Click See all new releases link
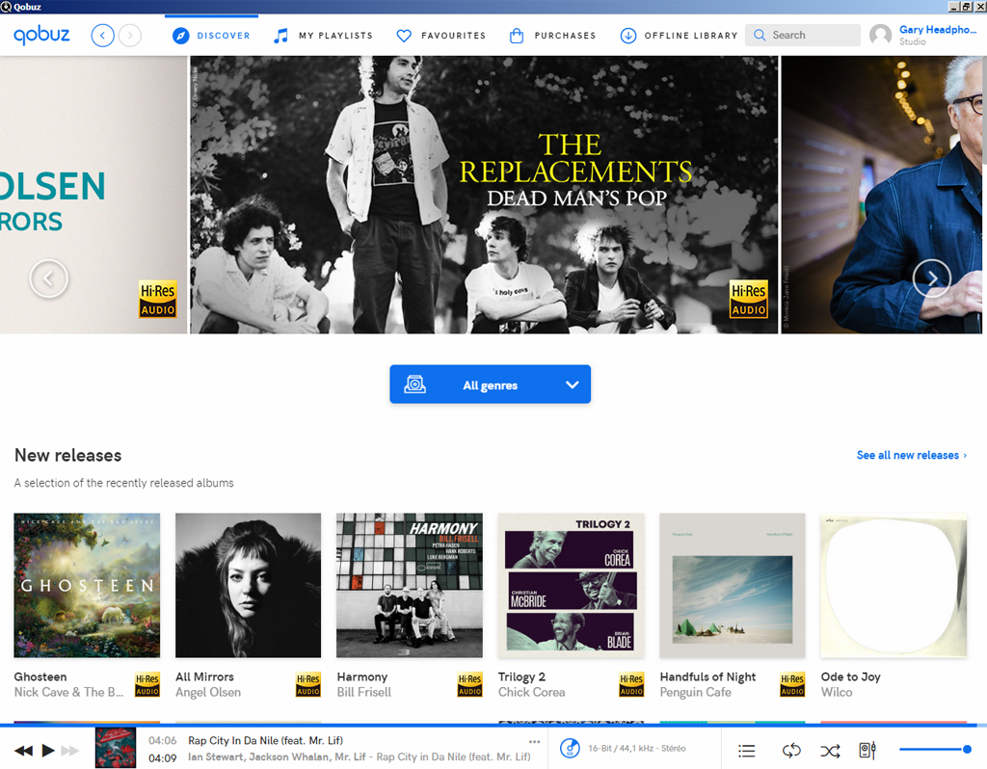 (x=912, y=455)
